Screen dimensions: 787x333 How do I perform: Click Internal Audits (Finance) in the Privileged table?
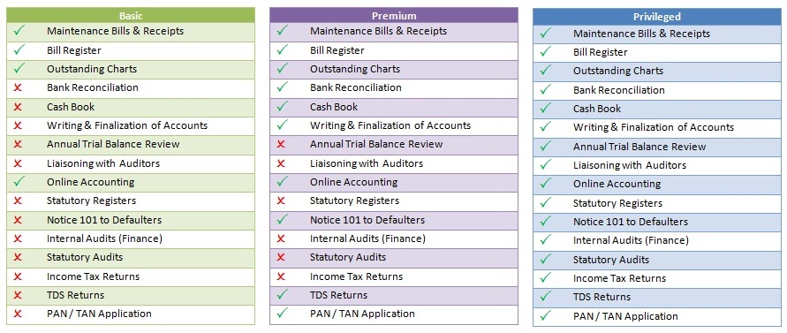point(631,240)
